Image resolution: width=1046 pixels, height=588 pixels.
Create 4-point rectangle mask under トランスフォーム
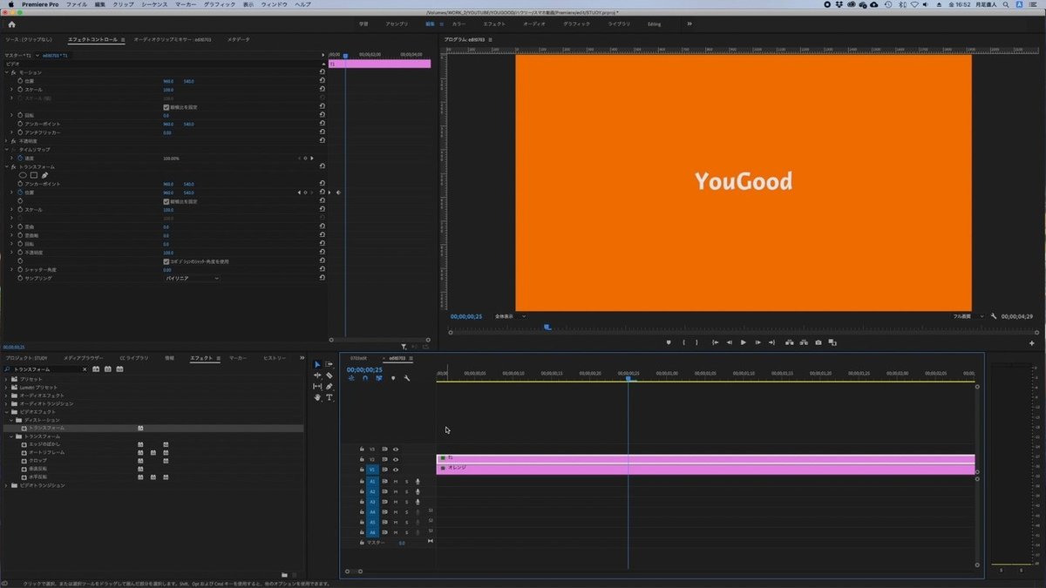pos(34,175)
